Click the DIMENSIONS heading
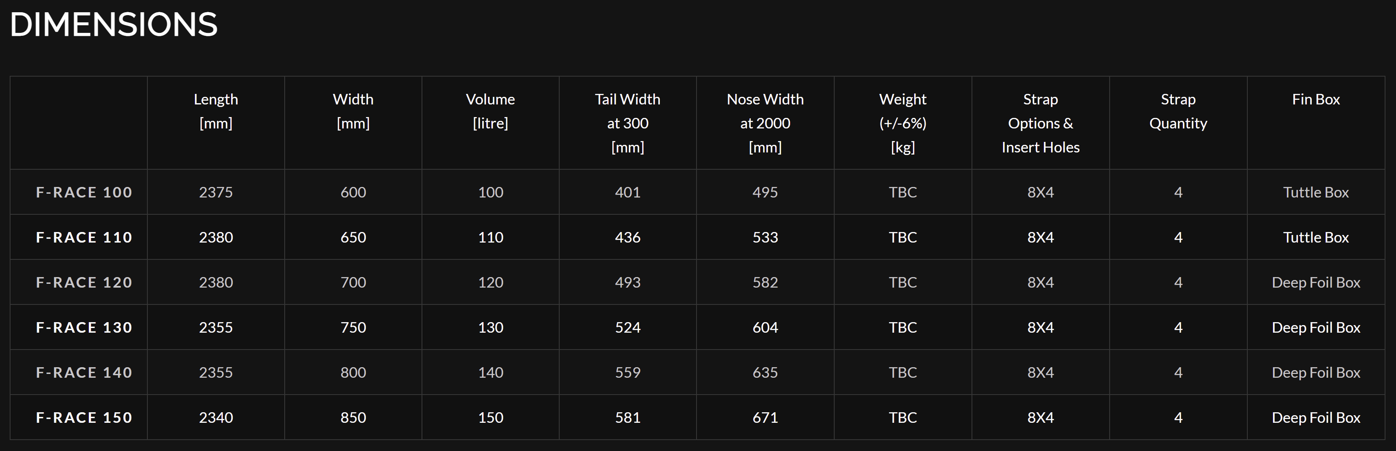Image resolution: width=1396 pixels, height=451 pixels. (114, 24)
